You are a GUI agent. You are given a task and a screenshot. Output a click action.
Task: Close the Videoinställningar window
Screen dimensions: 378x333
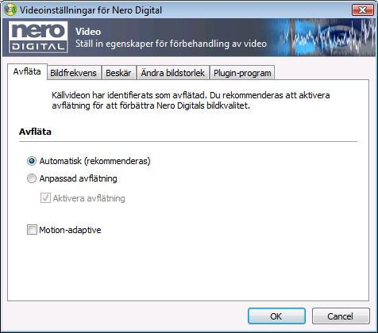(363, 10)
